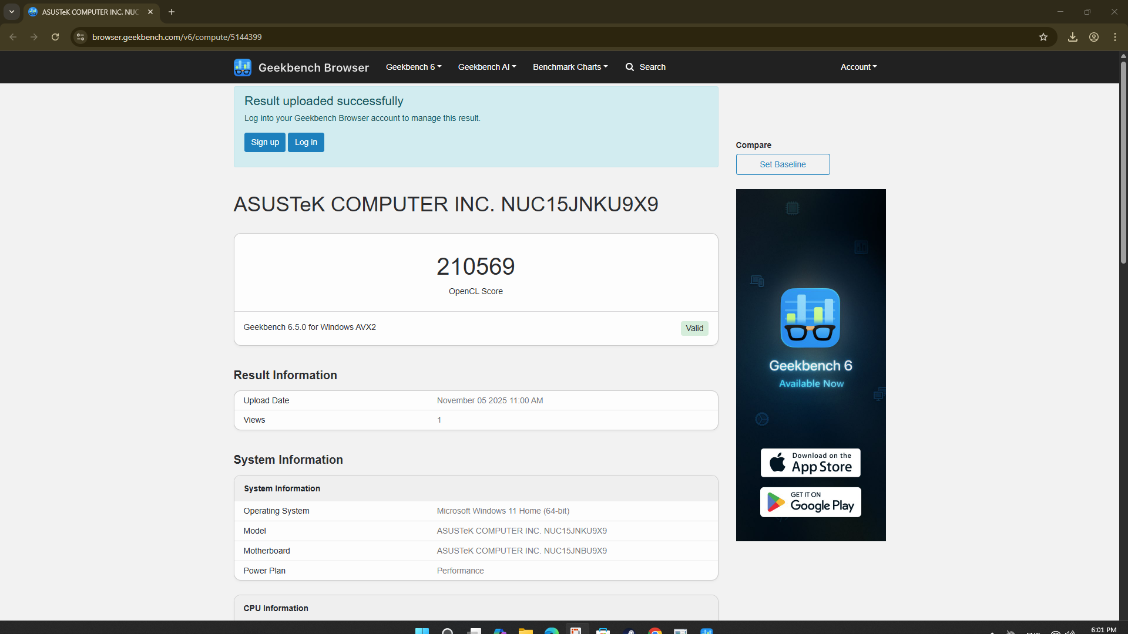Click the Sign up button
Image resolution: width=1128 pixels, height=634 pixels.
click(265, 142)
